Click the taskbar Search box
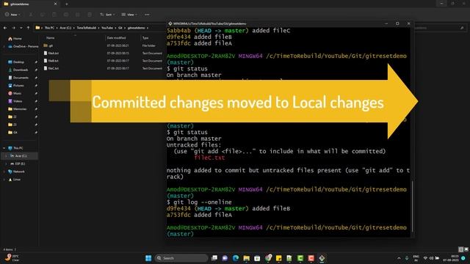The height and width of the screenshot is (264, 470). [181, 258]
